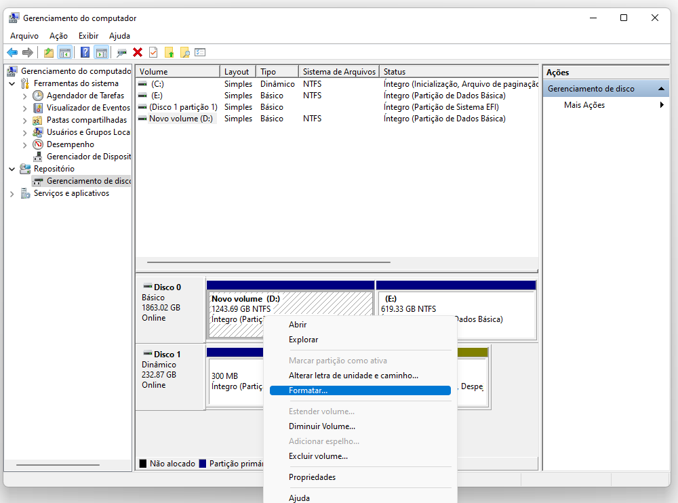Click the checklist settings icon in toolbar
The height and width of the screenshot is (503, 678).
point(200,52)
